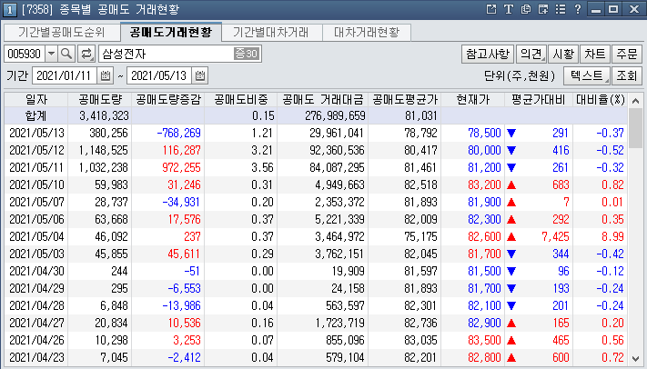This screenshot has height=369, width=647.
Task: Click the 대비율(%) column header
Action: click(x=600, y=99)
